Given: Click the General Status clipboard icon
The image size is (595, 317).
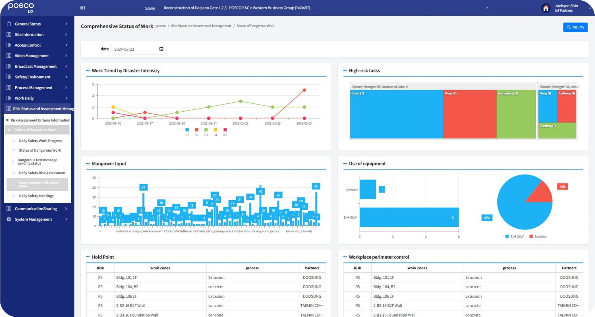Looking at the screenshot, I should (x=9, y=24).
